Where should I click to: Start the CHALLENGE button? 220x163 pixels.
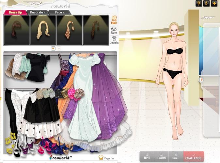click(194, 156)
